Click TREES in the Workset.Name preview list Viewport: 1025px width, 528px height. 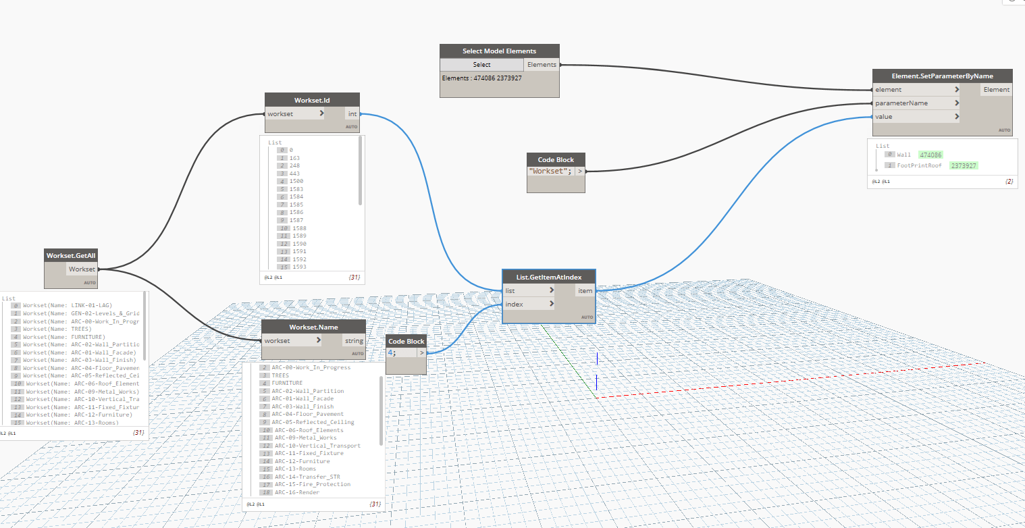pyautogui.click(x=280, y=375)
